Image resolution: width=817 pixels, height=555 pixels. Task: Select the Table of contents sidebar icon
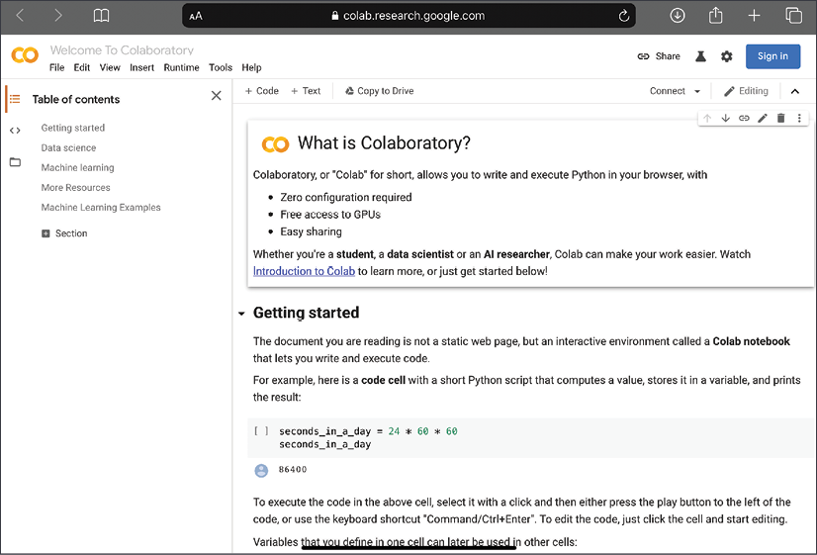pos(15,99)
